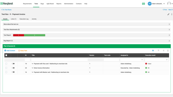Open the grid toolbar three-dot menu
The image size is (173, 97).
(168, 51)
